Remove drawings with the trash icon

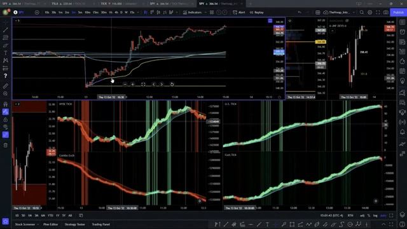[6, 146]
